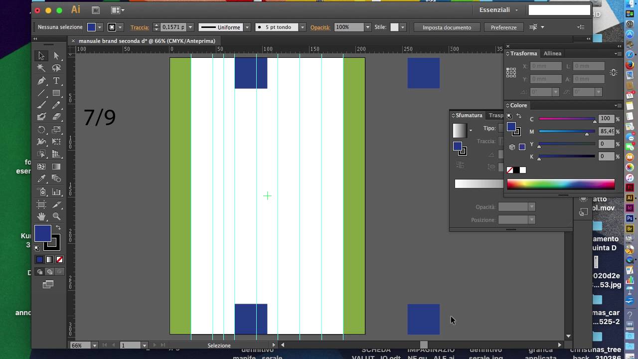Select the manuale brand seconda document tab
This screenshot has width=638, height=359.
tap(147, 41)
